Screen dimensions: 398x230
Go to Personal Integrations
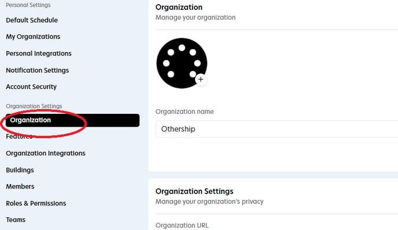pyautogui.click(x=39, y=54)
